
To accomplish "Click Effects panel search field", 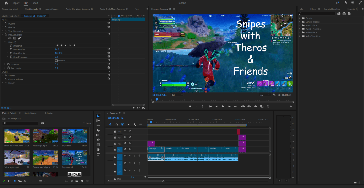I will tap(317, 14).
